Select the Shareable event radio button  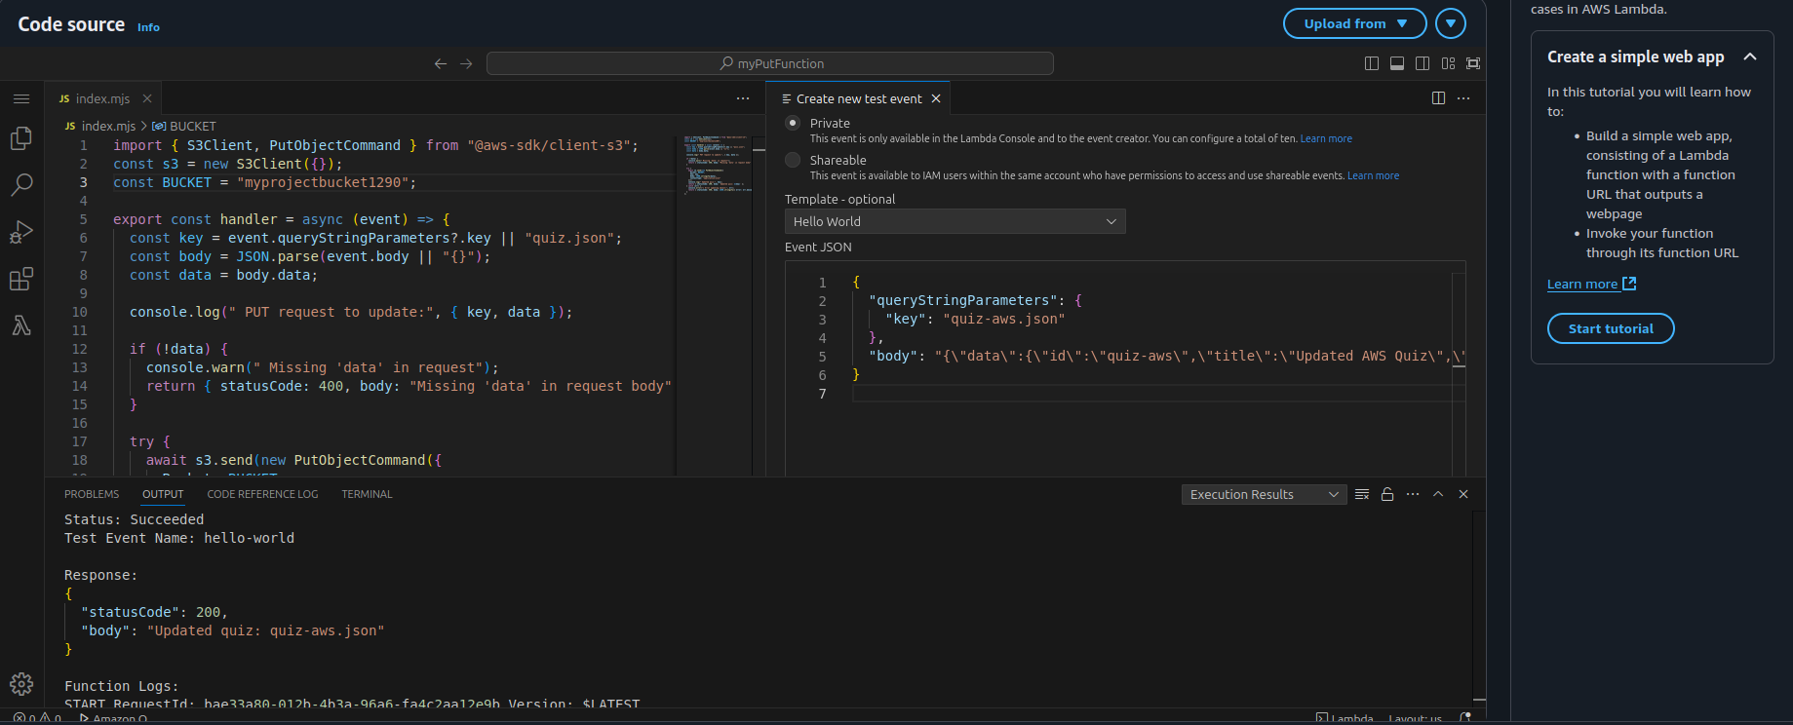point(793,160)
